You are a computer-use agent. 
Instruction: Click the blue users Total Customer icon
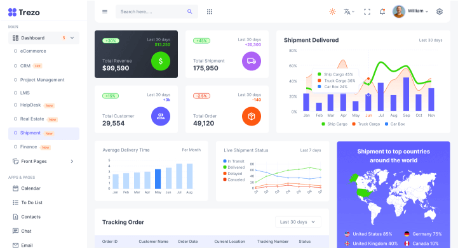[x=161, y=117]
